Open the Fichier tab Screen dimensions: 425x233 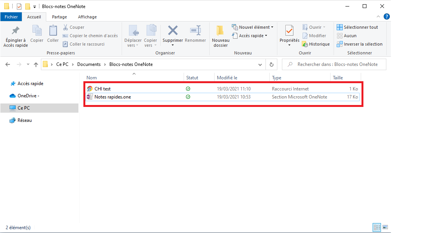[x=11, y=17]
